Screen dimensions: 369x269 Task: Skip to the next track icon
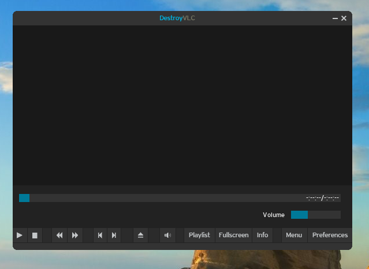pyautogui.click(x=114, y=235)
